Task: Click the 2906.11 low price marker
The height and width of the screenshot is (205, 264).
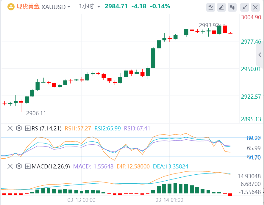Action: coord(36,113)
